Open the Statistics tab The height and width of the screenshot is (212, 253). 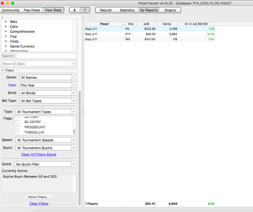pos(127,10)
